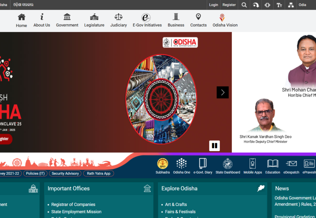Click Hon'ble Deputy Chief Minister caption

[266, 142]
